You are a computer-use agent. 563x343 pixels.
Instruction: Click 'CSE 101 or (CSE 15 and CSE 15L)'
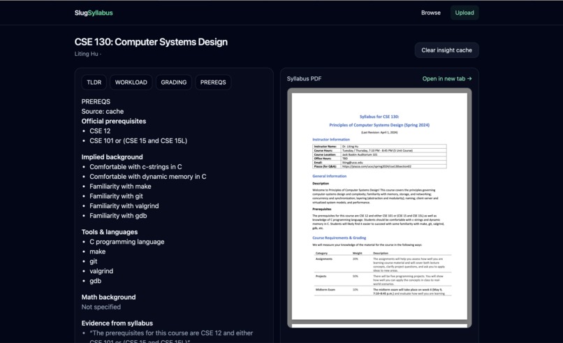click(x=138, y=141)
